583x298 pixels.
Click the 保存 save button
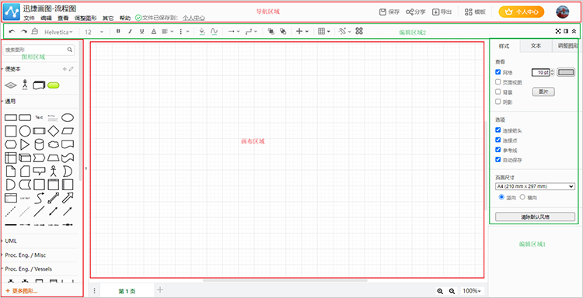(389, 12)
